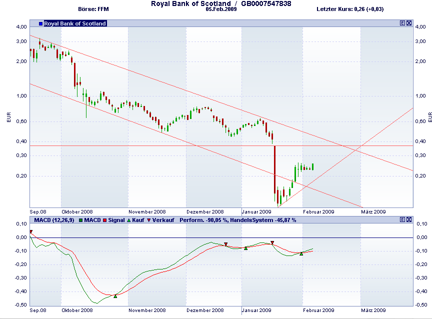Open the price chart settings via the E icon

pyautogui.click(x=403, y=22)
